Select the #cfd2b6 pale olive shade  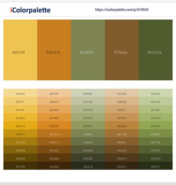(x=88, y=93)
